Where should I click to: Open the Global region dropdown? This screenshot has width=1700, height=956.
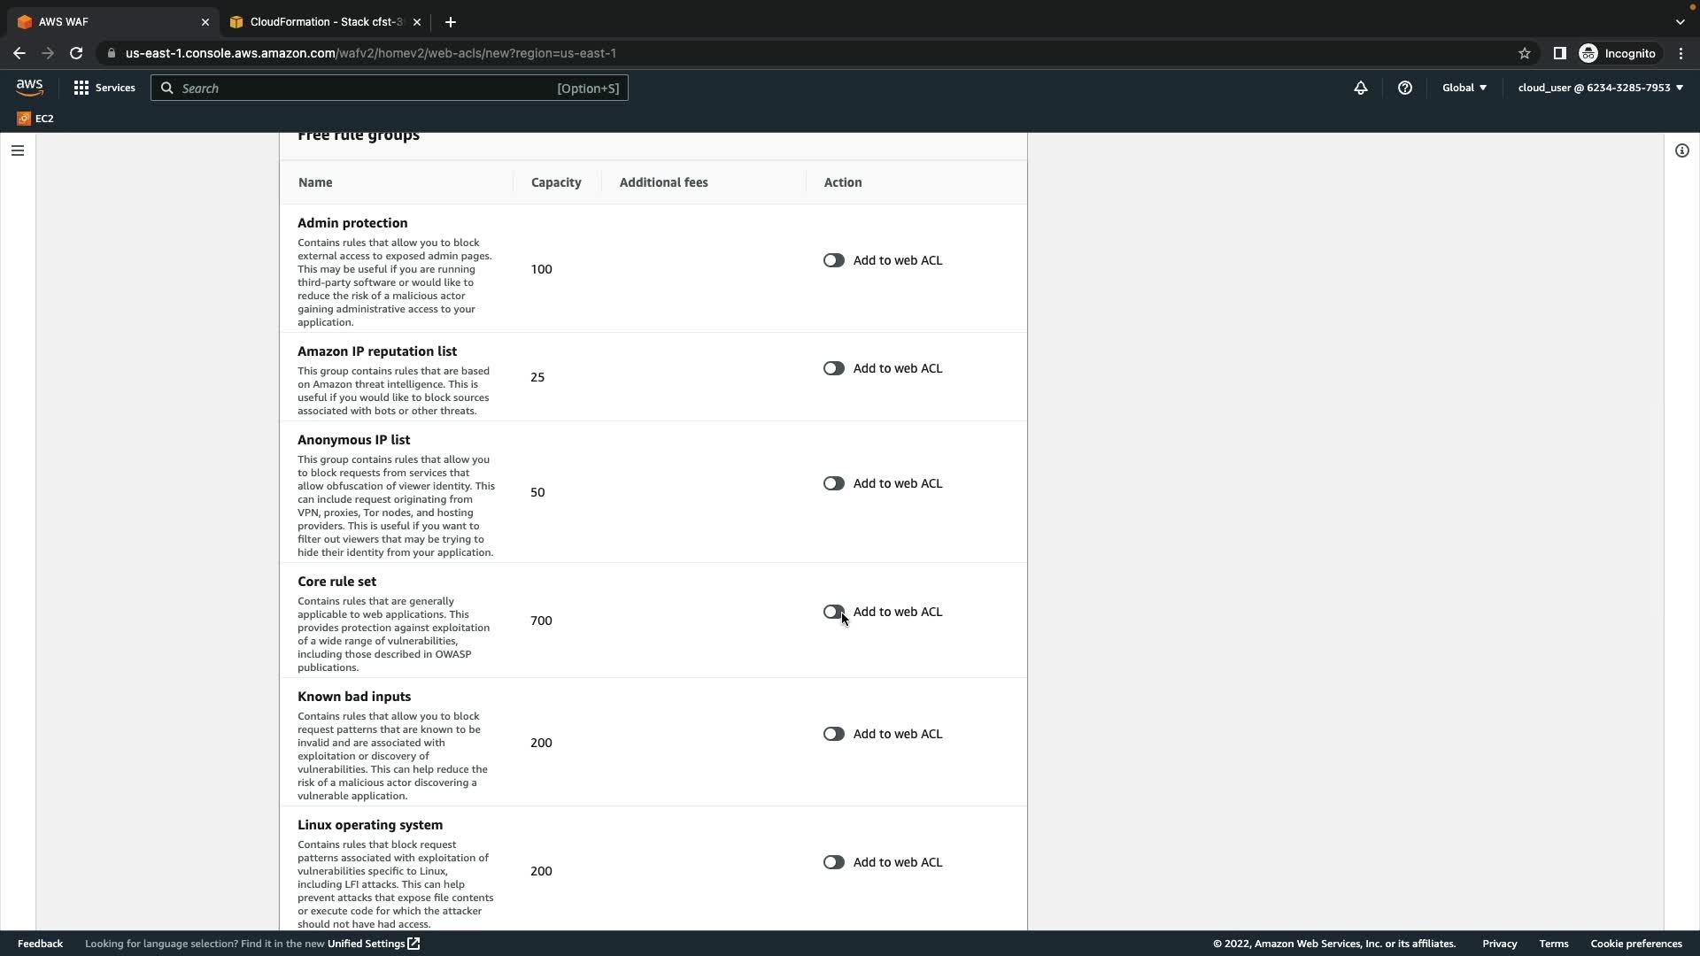1464,88
